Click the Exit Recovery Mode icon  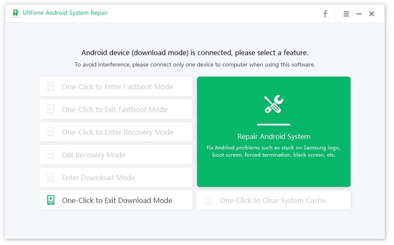pyautogui.click(x=51, y=155)
